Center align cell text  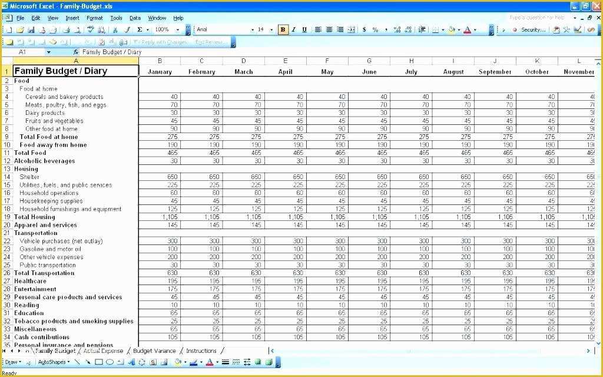329,29
